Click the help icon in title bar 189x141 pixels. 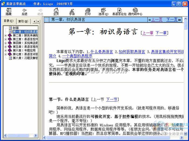tap(3, 4)
